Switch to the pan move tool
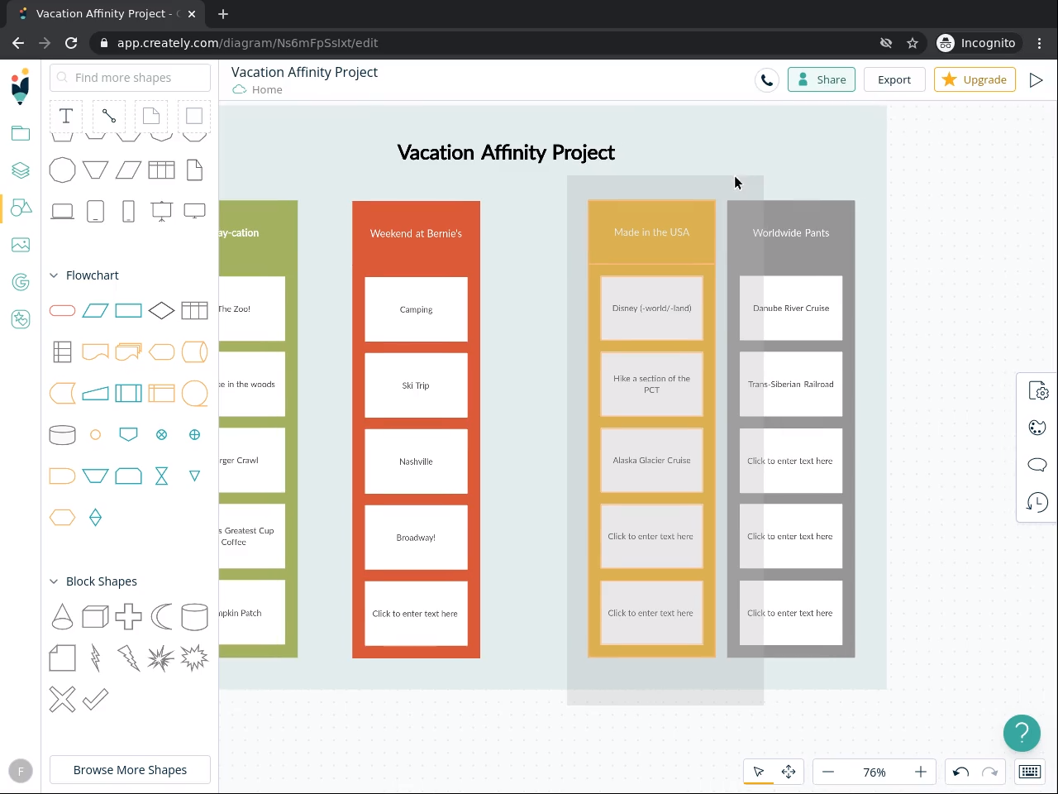1058x794 pixels. coord(789,772)
